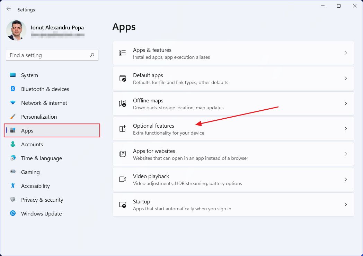363x256 pixels.
Task: Click the Apps & features list icon
Action: [x=122, y=53]
